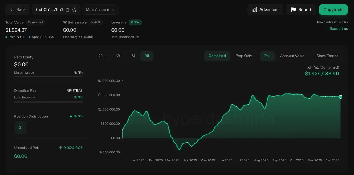Show the PnL chart
This screenshot has width=354, height=175.
click(x=267, y=56)
